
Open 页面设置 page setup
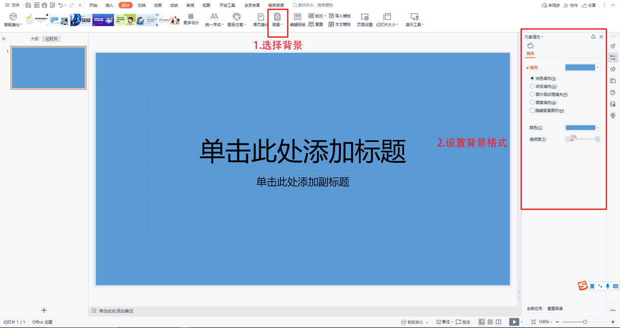click(365, 20)
